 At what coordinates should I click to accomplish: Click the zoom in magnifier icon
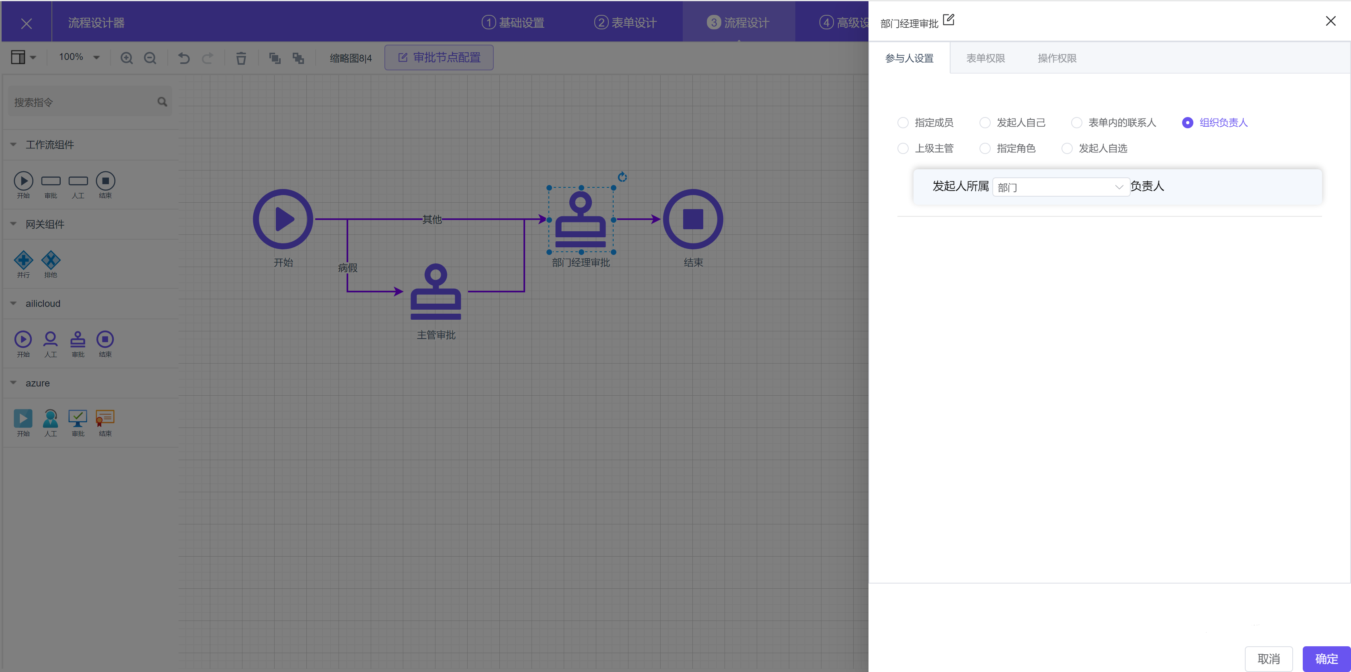point(126,58)
